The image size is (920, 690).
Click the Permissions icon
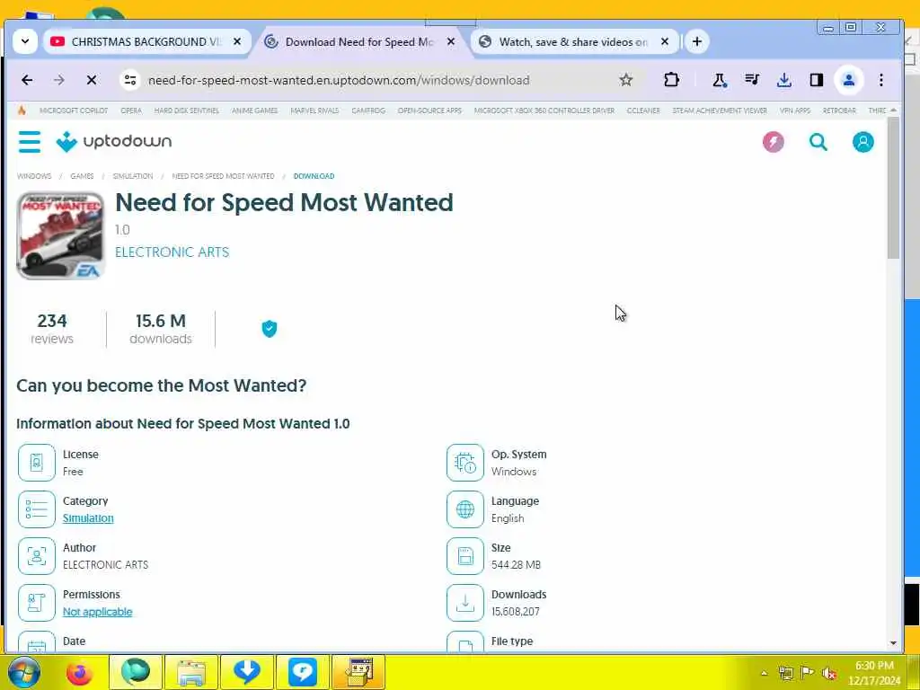click(x=36, y=603)
